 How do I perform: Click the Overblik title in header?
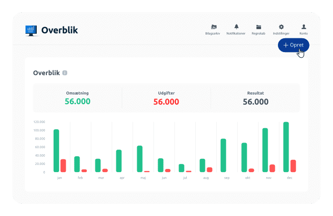pyautogui.click(x=60, y=30)
